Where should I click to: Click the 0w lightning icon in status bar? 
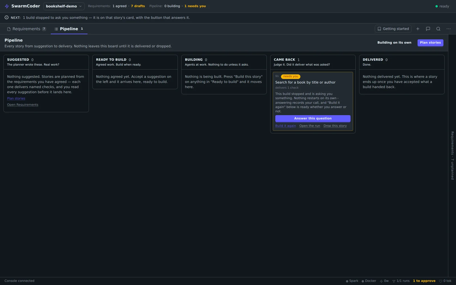pos(381,281)
